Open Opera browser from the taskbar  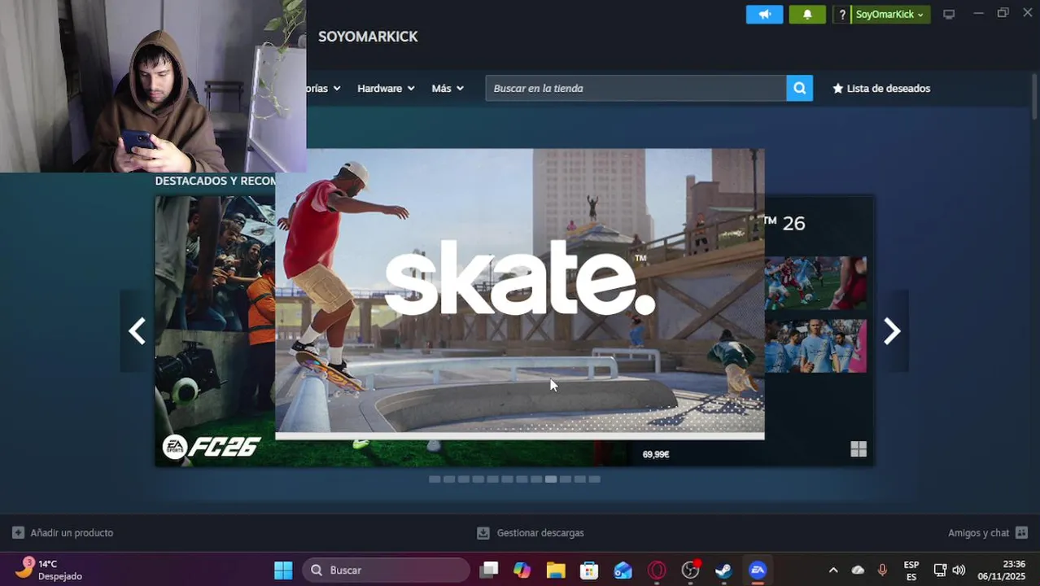pyautogui.click(x=657, y=571)
